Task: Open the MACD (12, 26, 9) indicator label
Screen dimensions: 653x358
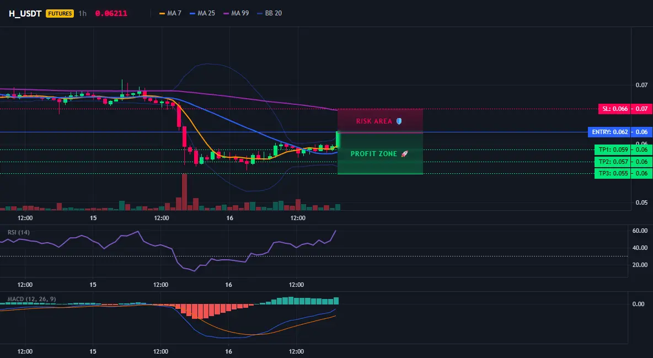Action: pos(31,299)
